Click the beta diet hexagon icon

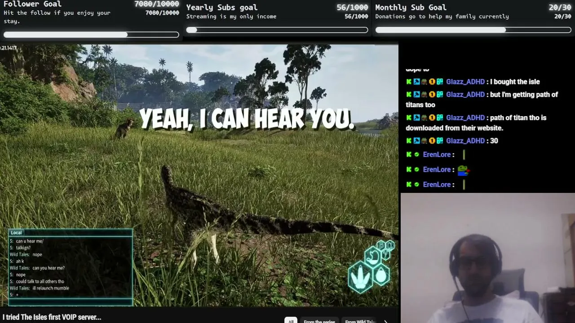coord(381,245)
